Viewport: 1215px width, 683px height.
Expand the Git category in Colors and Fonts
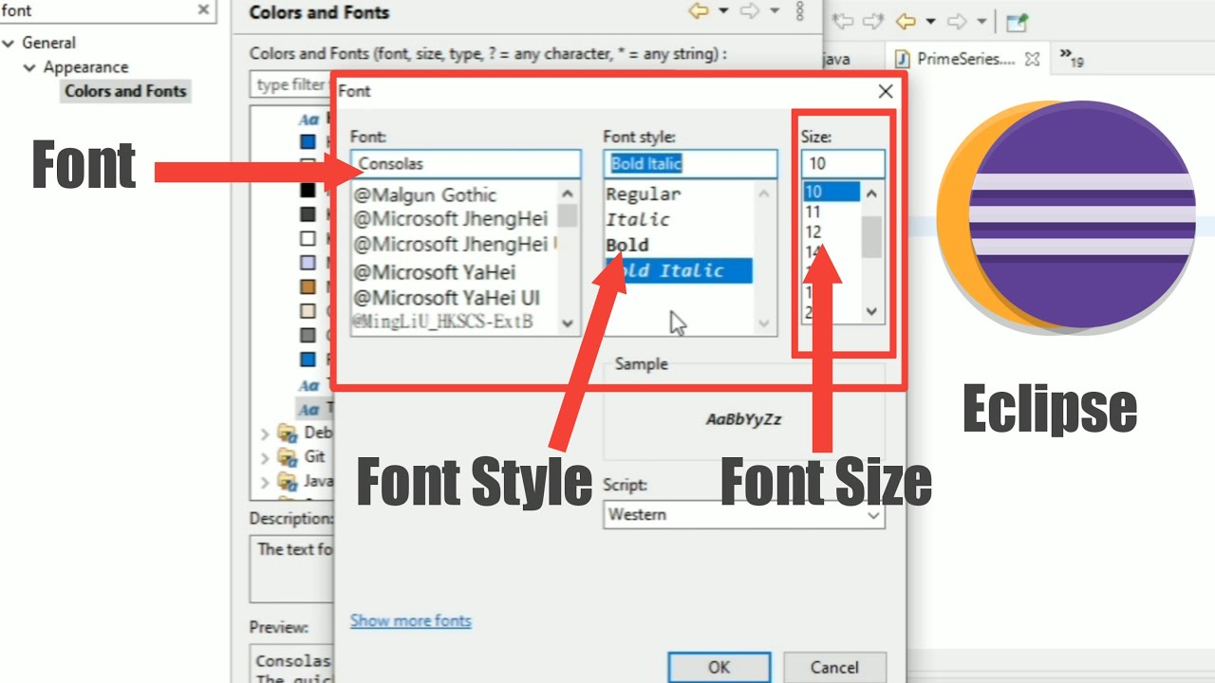coord(265,457)
